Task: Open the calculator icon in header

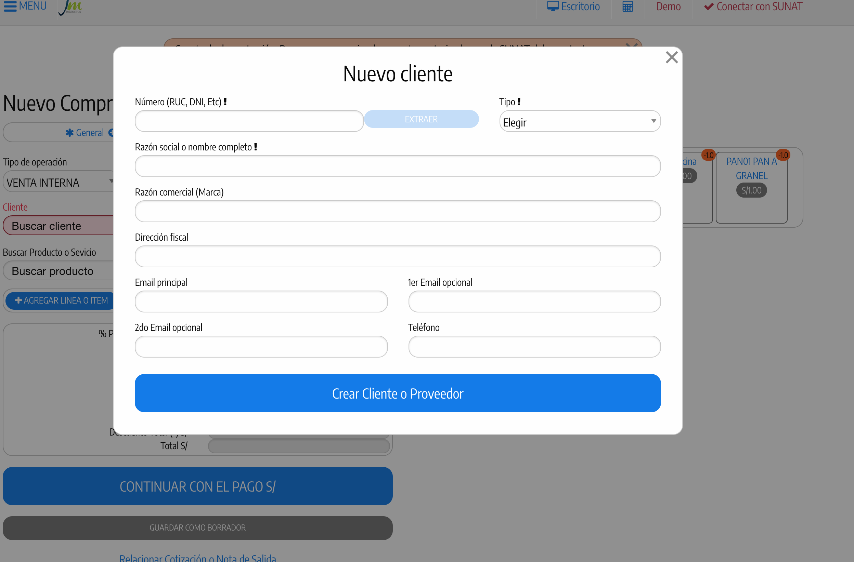Action: coord(627,6)
